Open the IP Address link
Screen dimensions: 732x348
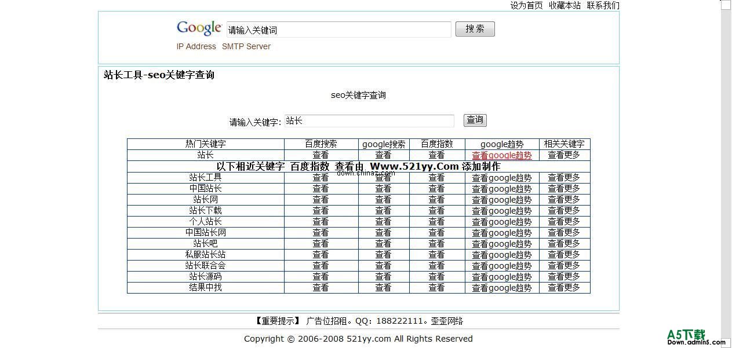point(196,46)
